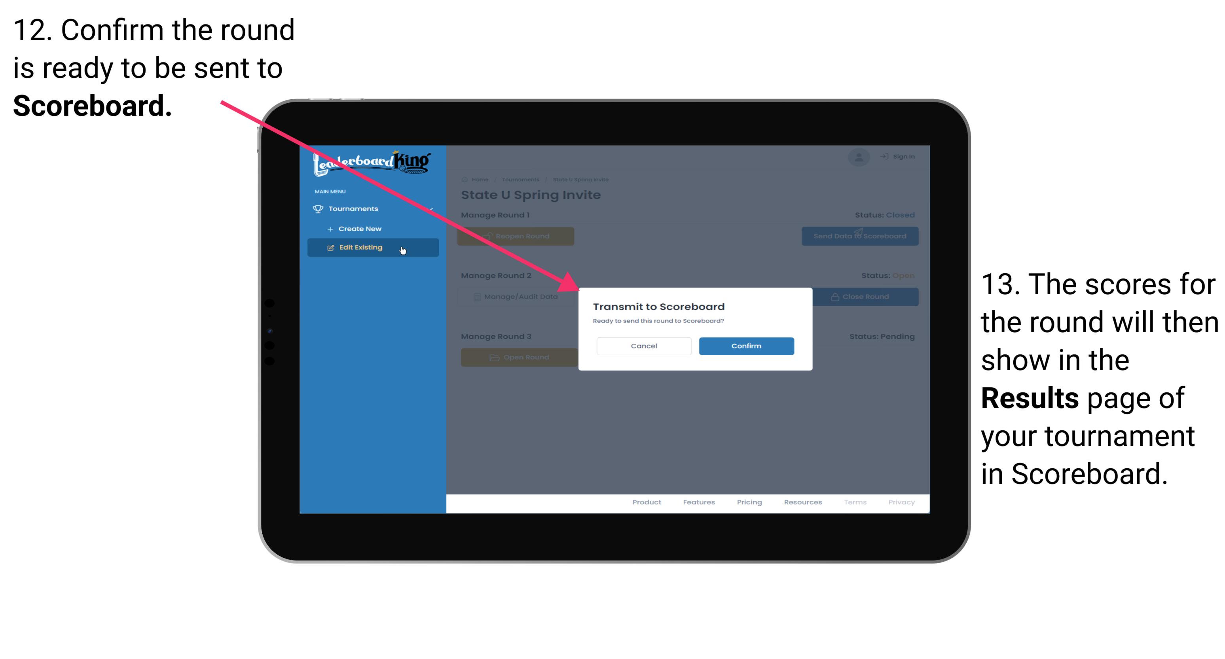Click the Sign In account icon
This screenshot has width=1225, height=659.
click(860, 155)
